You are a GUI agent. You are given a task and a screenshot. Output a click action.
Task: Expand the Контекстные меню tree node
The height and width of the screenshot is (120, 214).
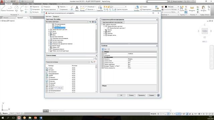(x=49, y=40)
